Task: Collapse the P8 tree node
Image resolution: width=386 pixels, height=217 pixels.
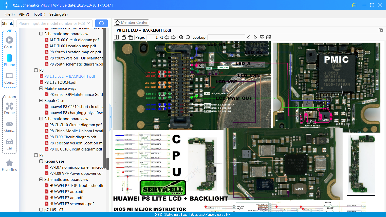Action: click(36, 70)
